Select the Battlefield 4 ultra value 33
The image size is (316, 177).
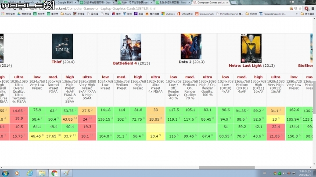pos(155,110)
